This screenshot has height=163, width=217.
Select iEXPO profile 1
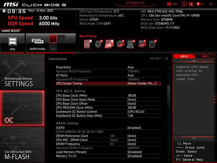point(53,39)
